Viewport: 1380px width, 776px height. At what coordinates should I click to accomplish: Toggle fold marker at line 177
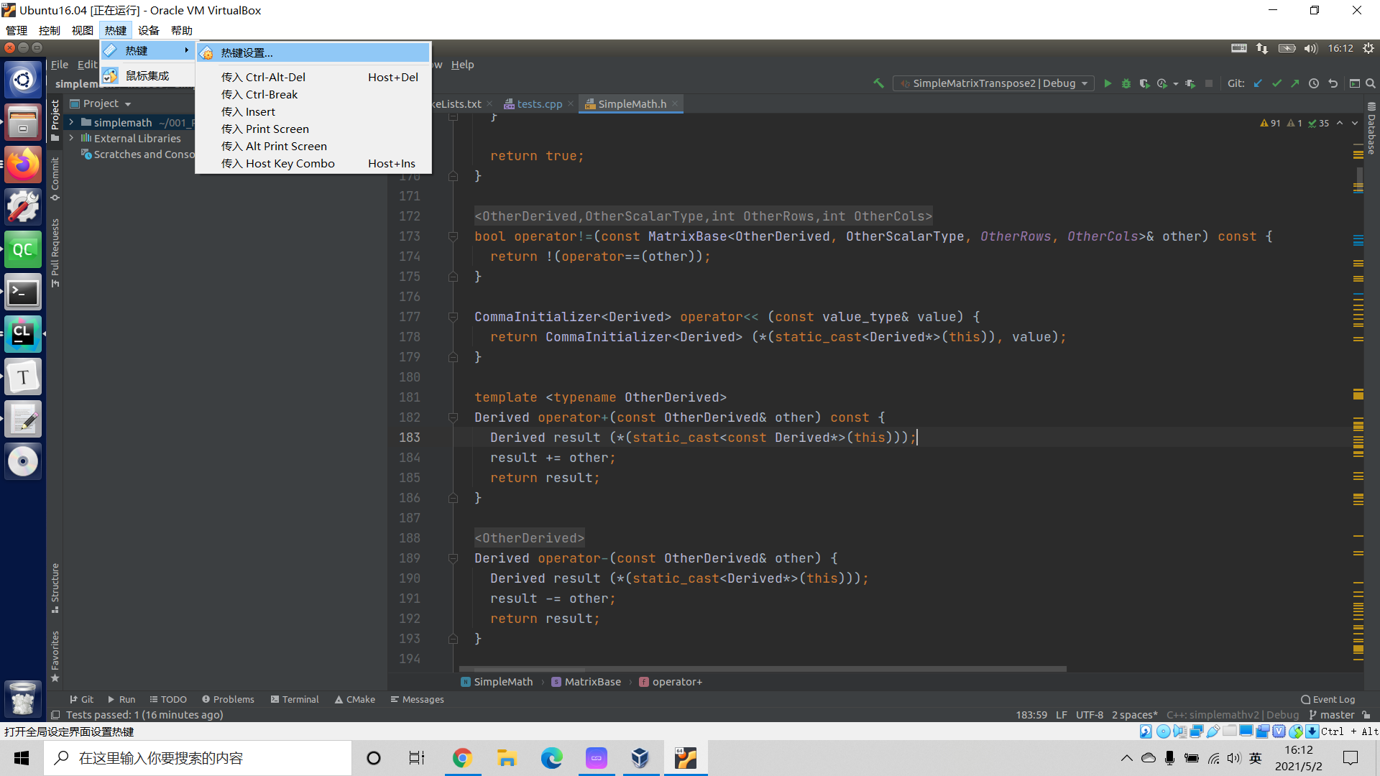453,317
